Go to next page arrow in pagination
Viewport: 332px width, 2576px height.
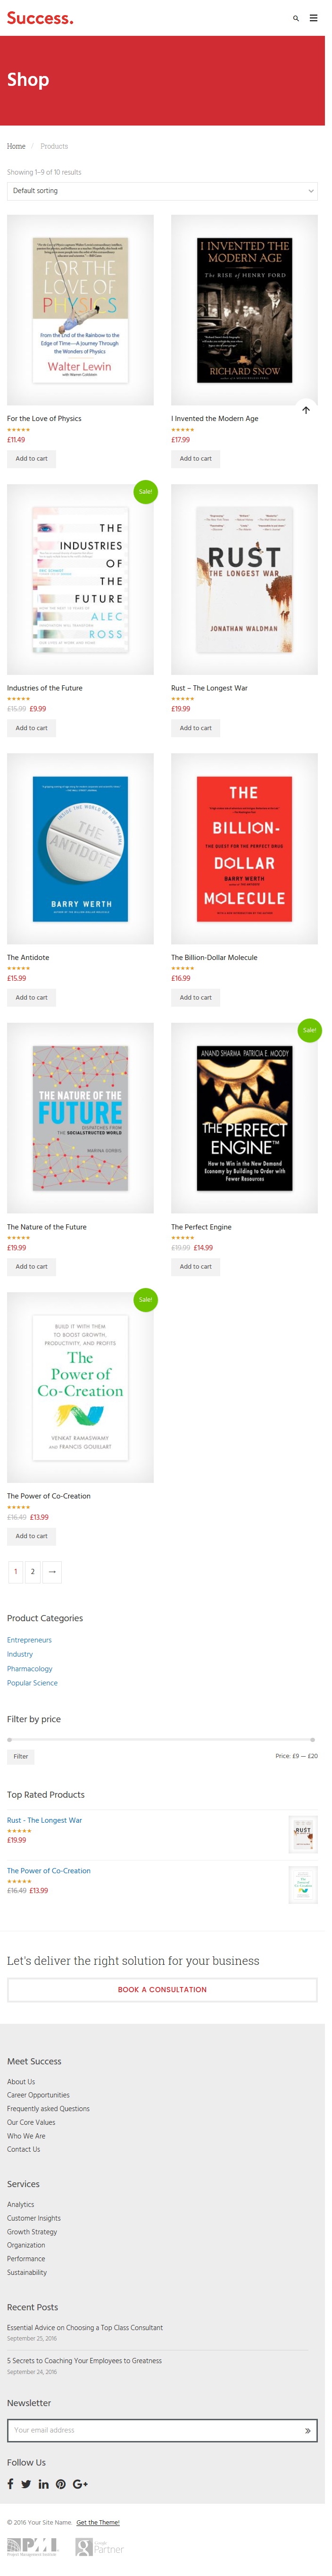pyautogui.click(x=52, y=1571)
